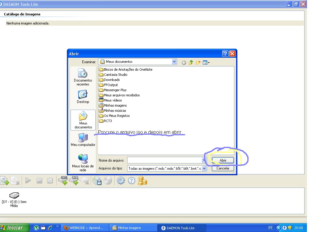The width and height of the screenshot is (310, 232).
Task: Expand the Arquivos do tipo dropdown
Action: pos(204,169)
